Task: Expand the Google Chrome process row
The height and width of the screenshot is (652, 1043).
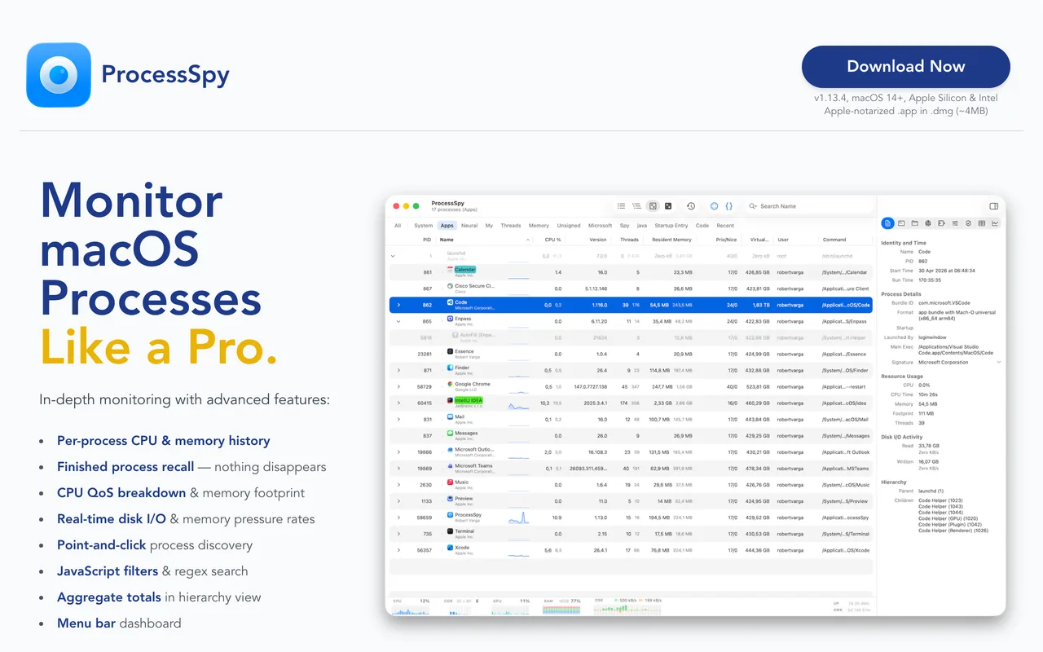Action: click(x=398, y=386)
